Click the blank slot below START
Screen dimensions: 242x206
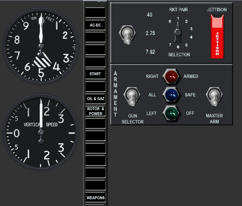click(95, 86)
